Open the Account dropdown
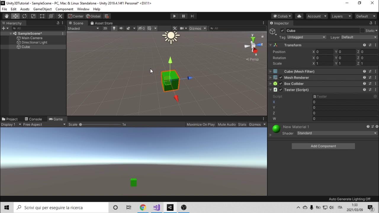379x213 pixels. (x=317, y=16)
